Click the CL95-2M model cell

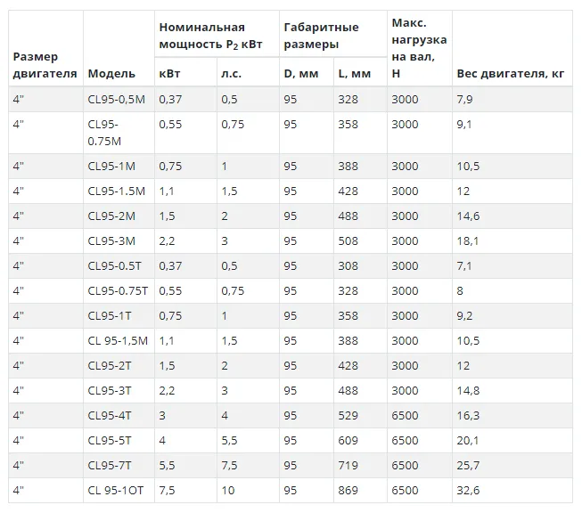pos(119,216)
